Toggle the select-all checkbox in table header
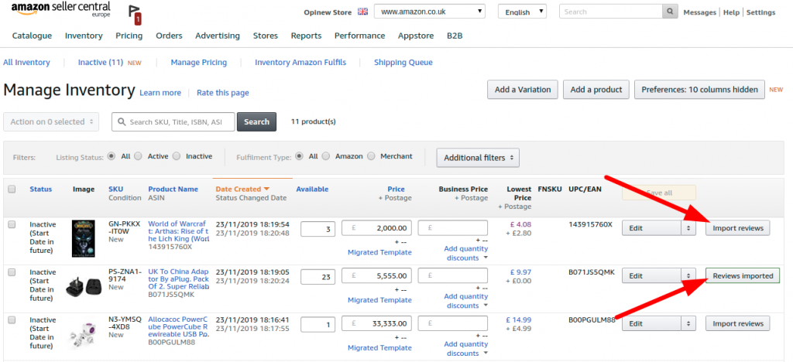793x362 pixels. pyautogui.click(x=12, y=190)
